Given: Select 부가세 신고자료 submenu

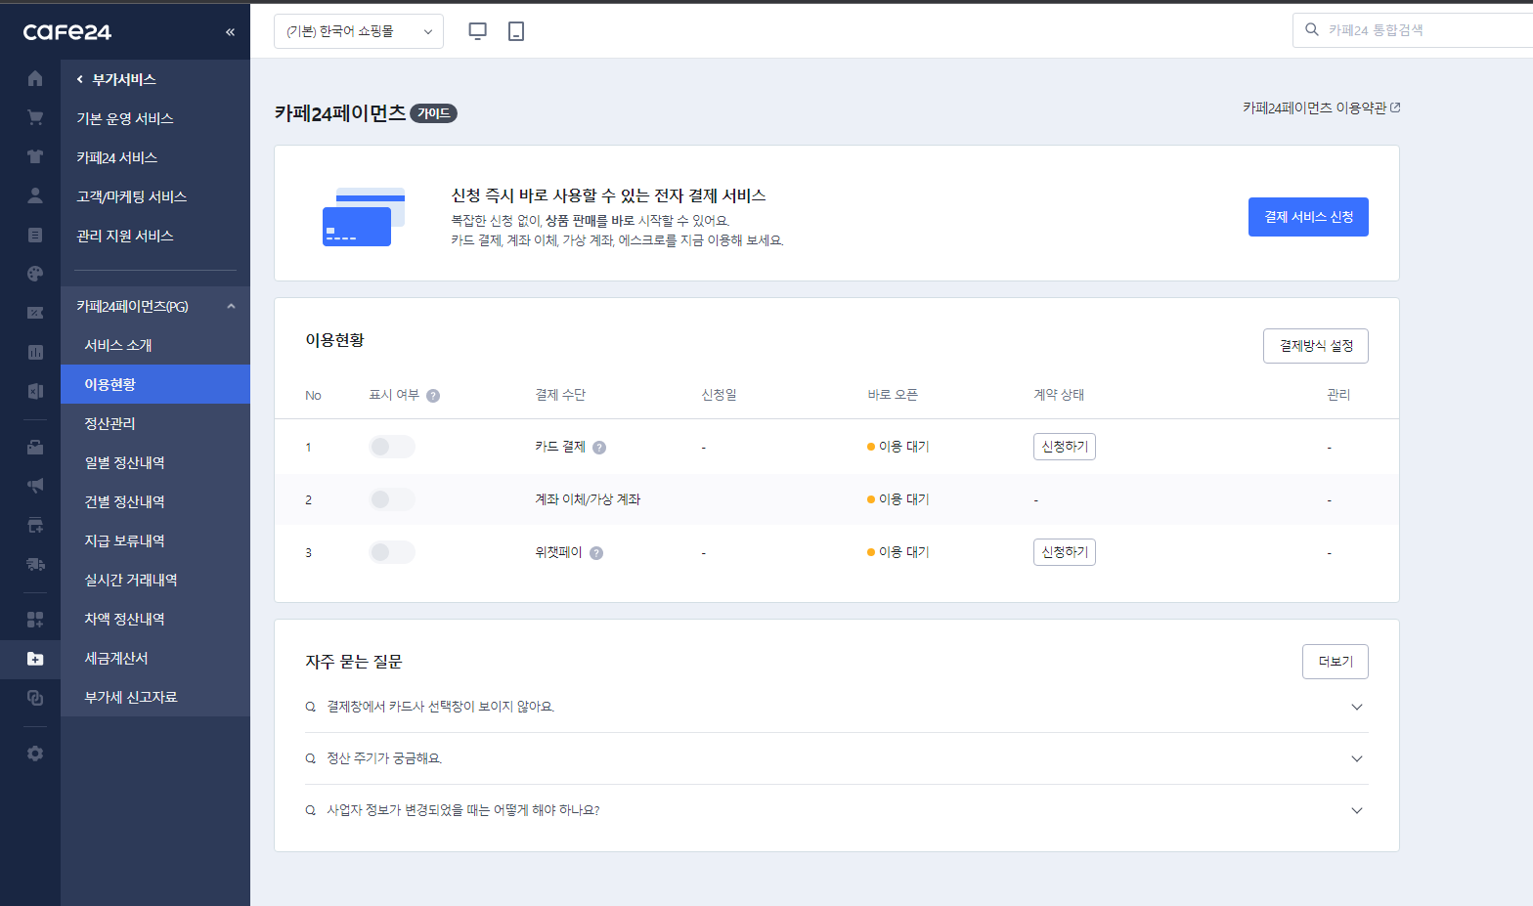Looking at the screenshot, I should click(131, 697).
